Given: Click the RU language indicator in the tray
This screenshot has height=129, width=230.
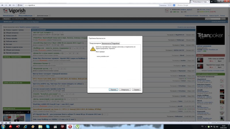Looking at the screenshot, I should click(x=202, y=126).
